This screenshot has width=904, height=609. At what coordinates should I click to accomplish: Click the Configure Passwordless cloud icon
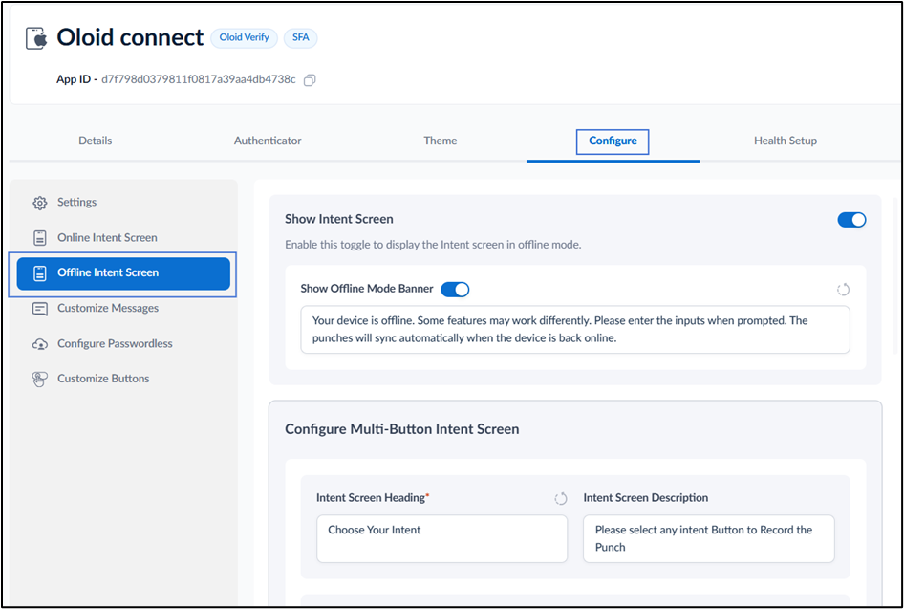[x=39, y=344]
